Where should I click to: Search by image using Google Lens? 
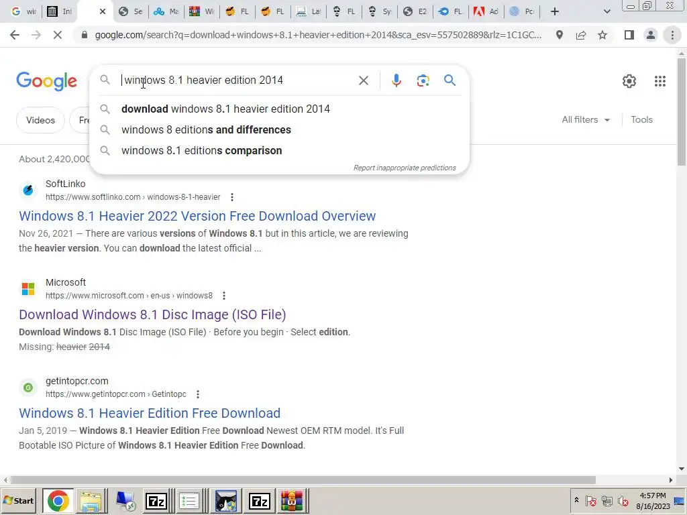423,80
